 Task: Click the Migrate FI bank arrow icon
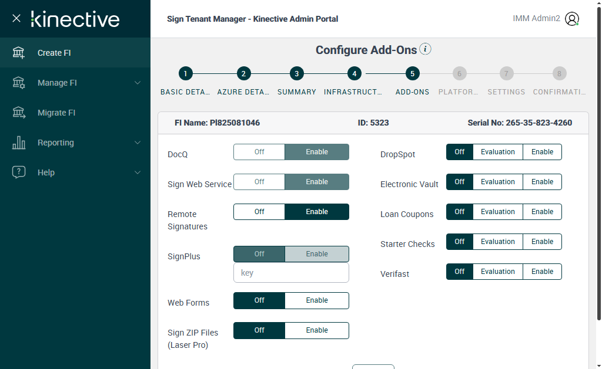(x=18, y=112)
